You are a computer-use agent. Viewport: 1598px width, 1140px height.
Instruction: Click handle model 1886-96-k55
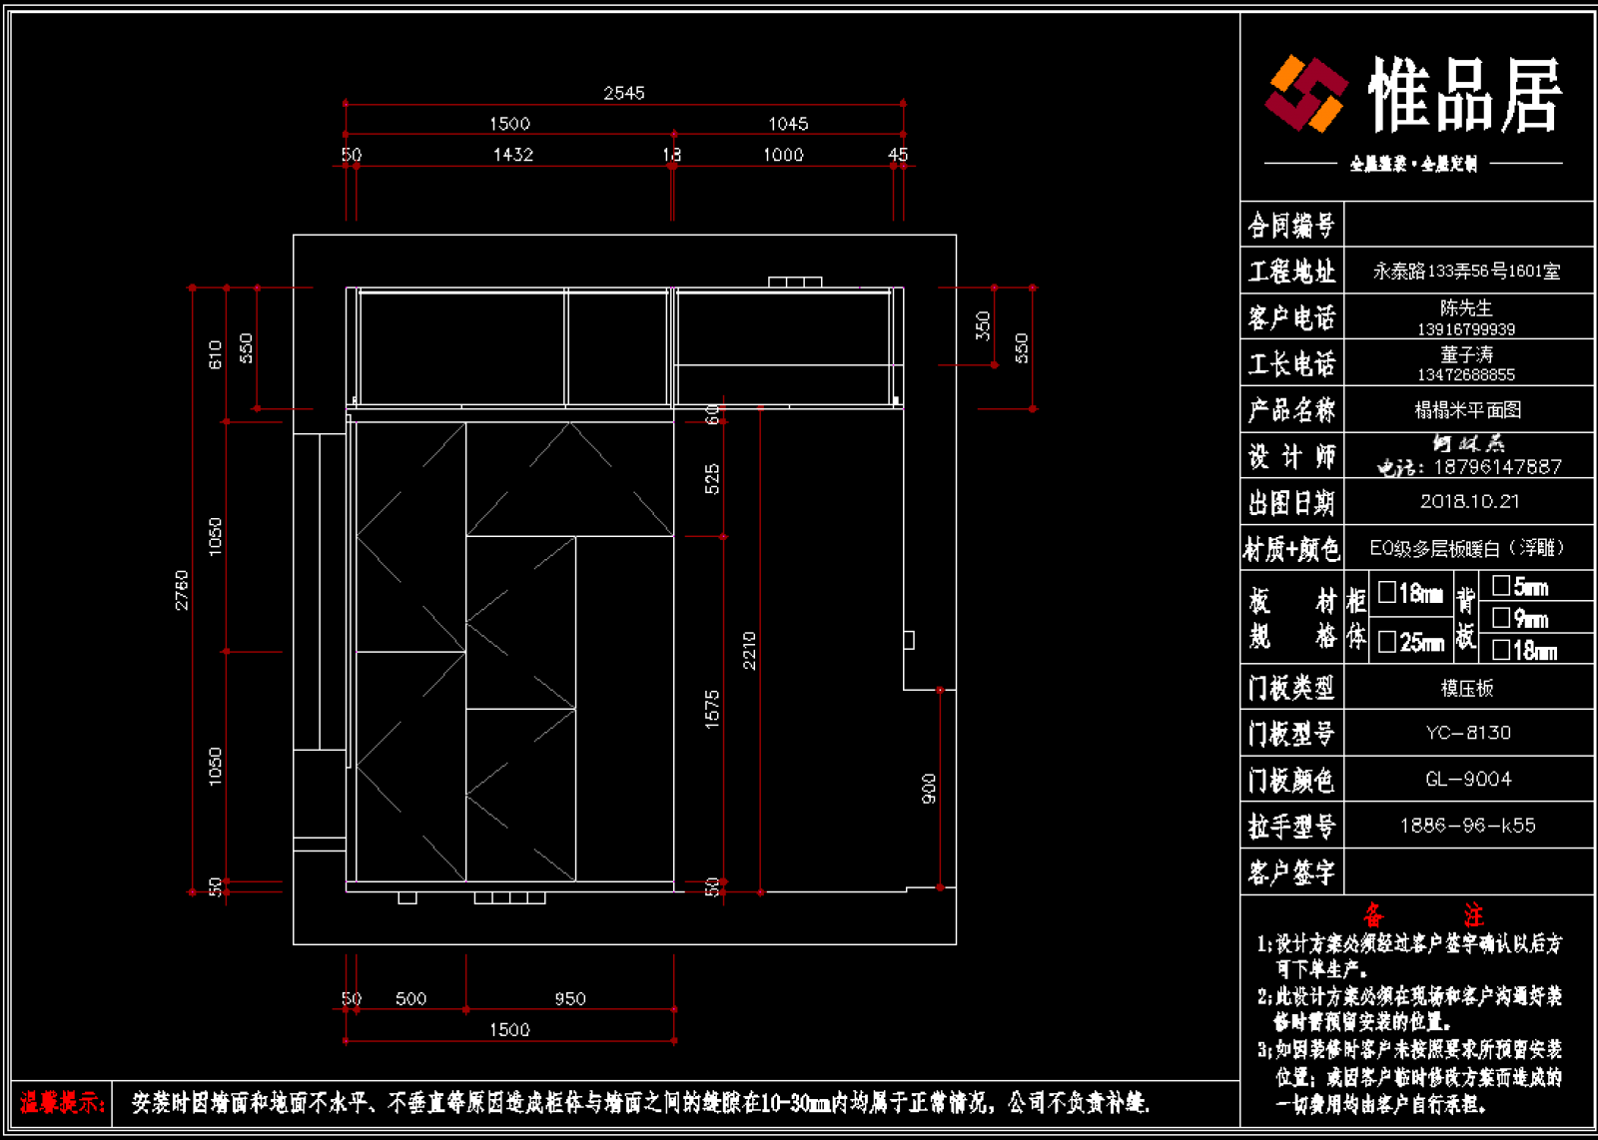1468,826
